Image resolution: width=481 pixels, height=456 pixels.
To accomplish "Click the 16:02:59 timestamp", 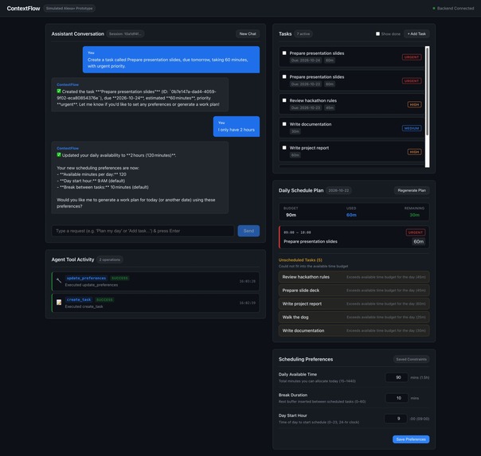I will (x=247, y=302).
